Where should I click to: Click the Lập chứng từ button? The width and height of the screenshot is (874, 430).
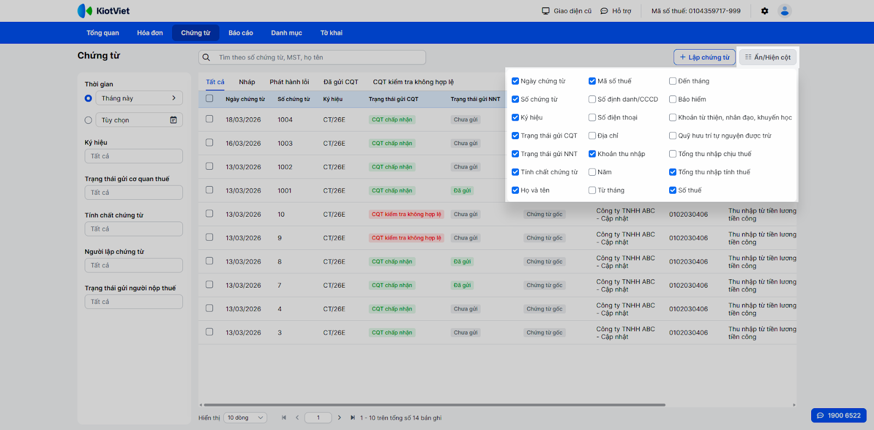[705, 57]
